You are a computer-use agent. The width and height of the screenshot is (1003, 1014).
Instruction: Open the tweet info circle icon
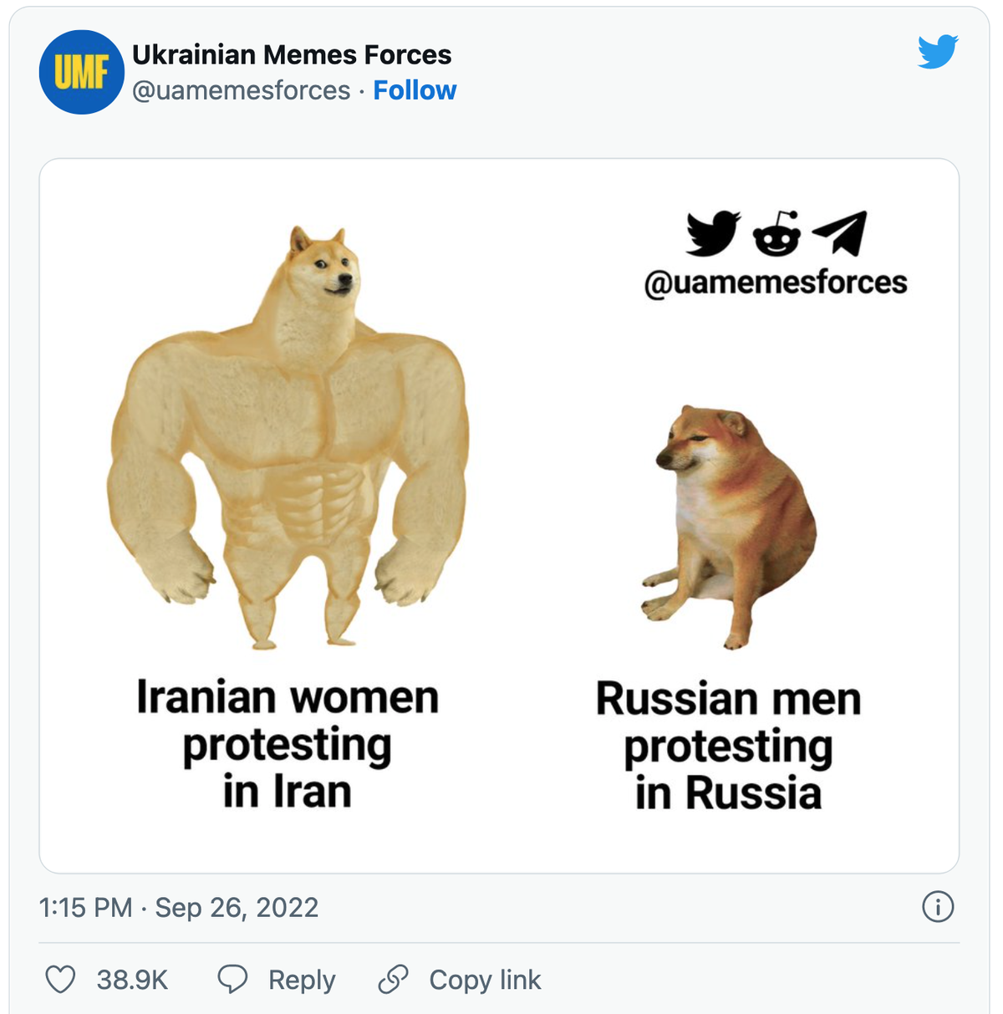coord(938,906)
